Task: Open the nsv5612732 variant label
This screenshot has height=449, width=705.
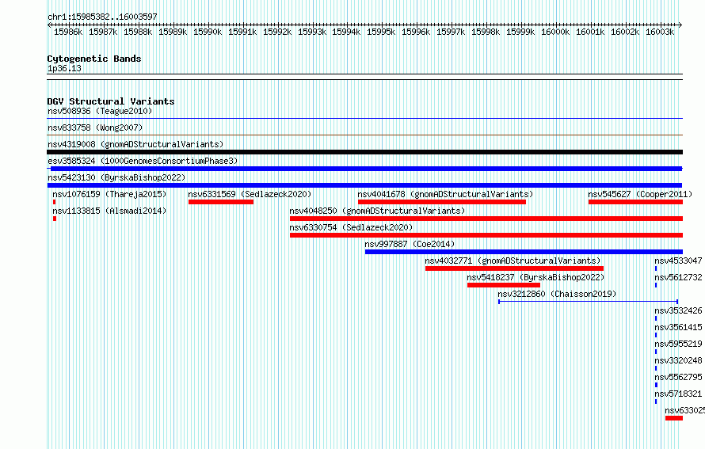Action: click(678, 277)
